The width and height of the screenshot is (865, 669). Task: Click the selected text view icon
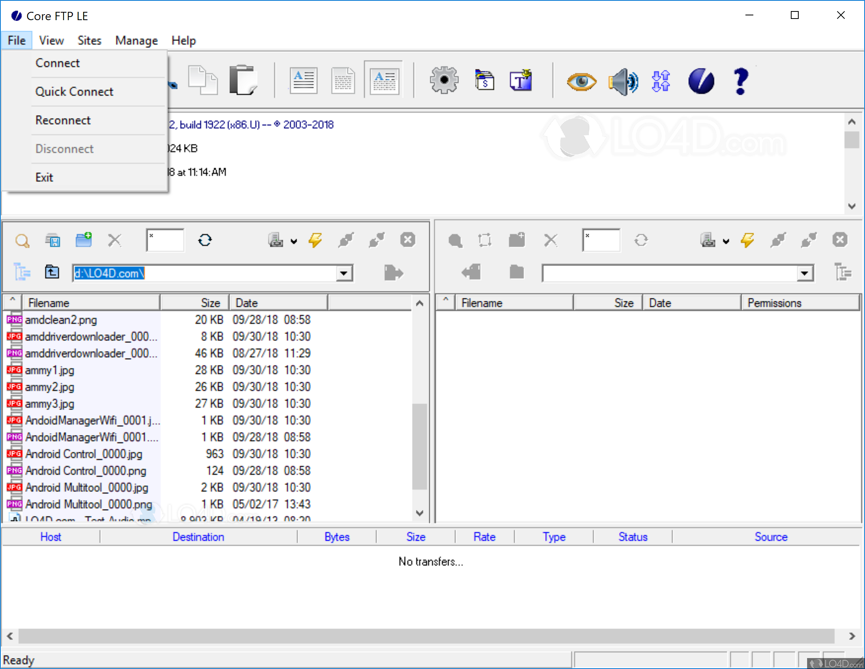point(384,79)
